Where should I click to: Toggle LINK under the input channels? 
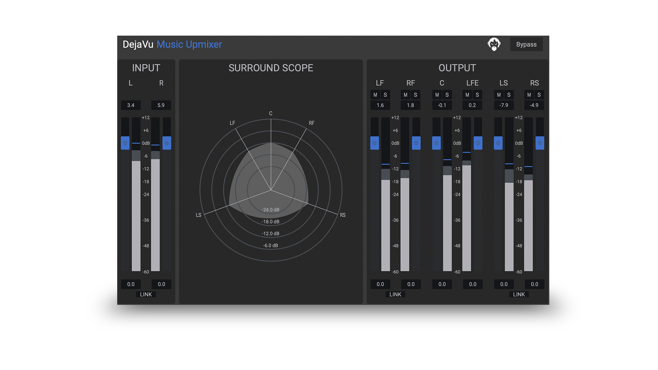(x=146, y=294)
